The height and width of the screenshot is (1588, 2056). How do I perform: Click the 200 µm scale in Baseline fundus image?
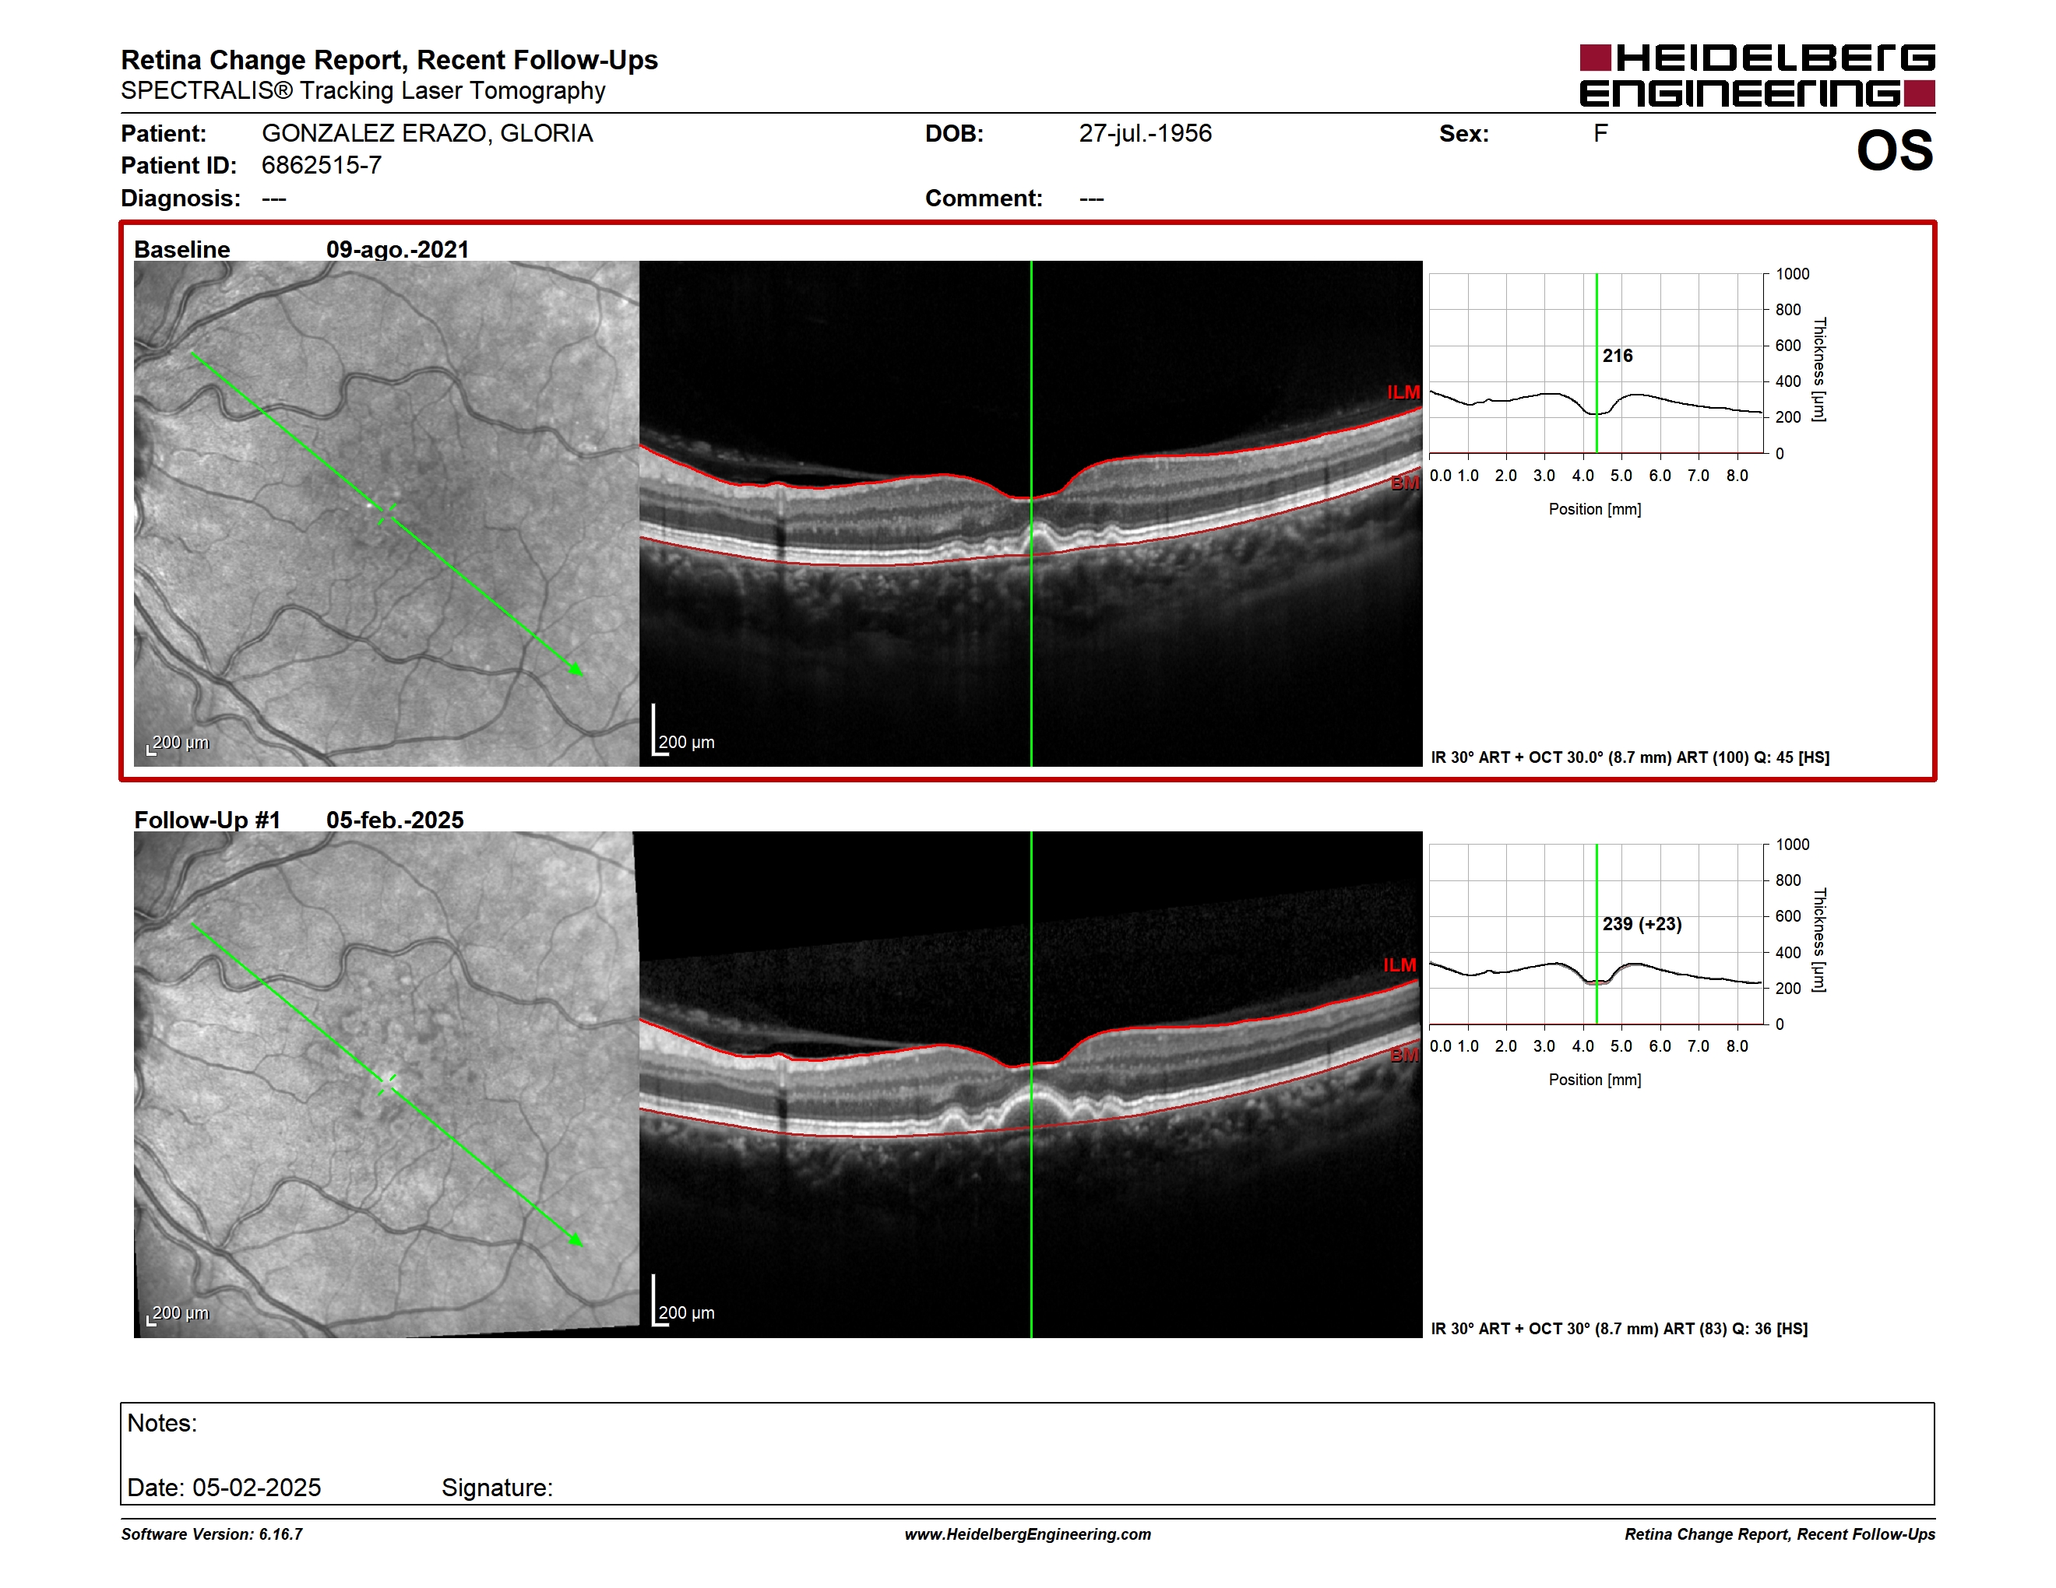(179, 743)
